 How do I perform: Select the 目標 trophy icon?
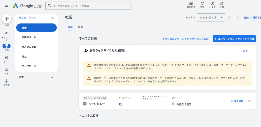pos(6,46)
